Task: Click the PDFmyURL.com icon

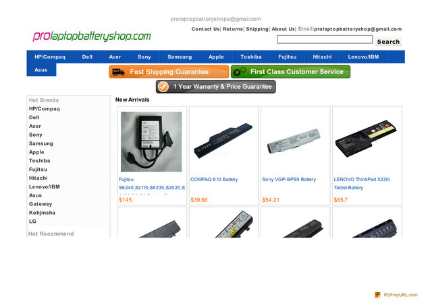Action: coord(377,295)
